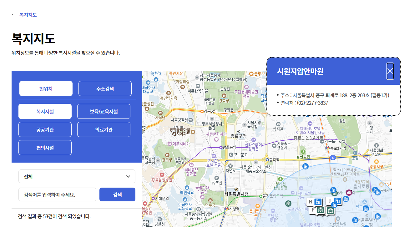Image resolution: width=409 pixels, height=227 pixels.
Task: Click the 에무시네마 cinema icon
Action: click(169, 144)
